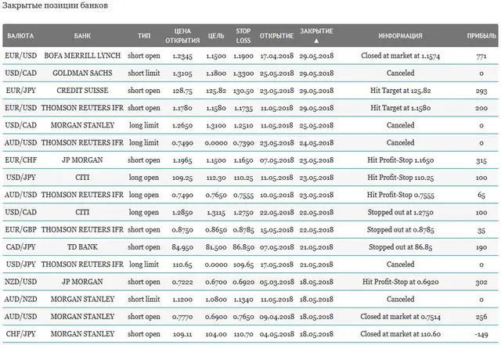
Task: Click the profit value 256
Action: tap(481, 317)
